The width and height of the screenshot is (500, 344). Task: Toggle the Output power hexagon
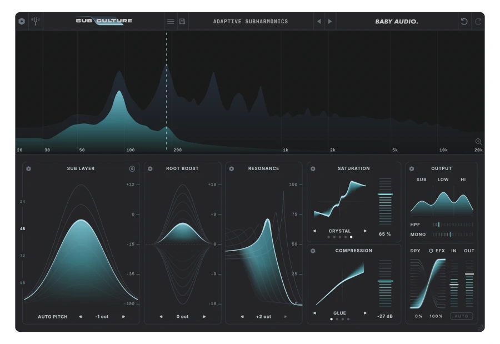click(412, 168)
